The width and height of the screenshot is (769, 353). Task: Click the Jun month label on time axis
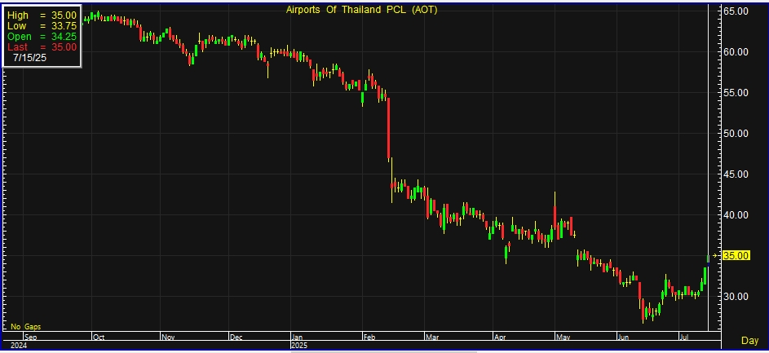pos(623,338)
